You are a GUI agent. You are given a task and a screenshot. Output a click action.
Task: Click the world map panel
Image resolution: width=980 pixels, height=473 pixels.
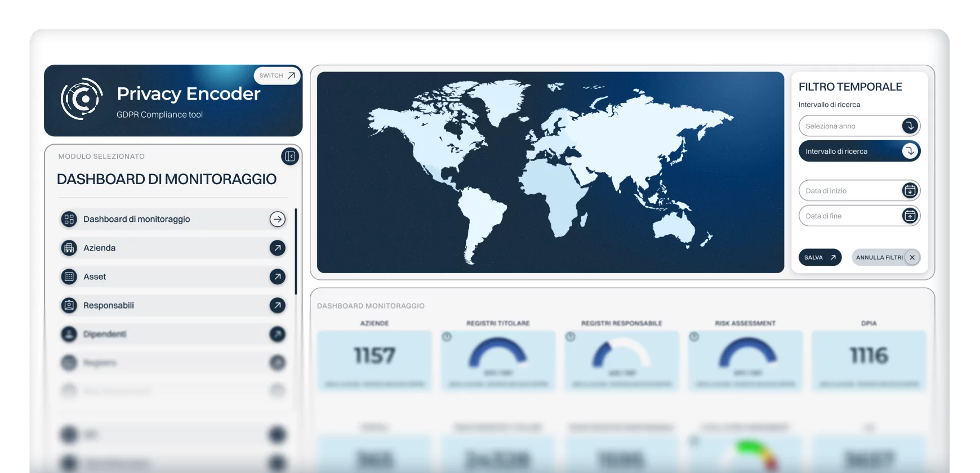click(550, 172)
